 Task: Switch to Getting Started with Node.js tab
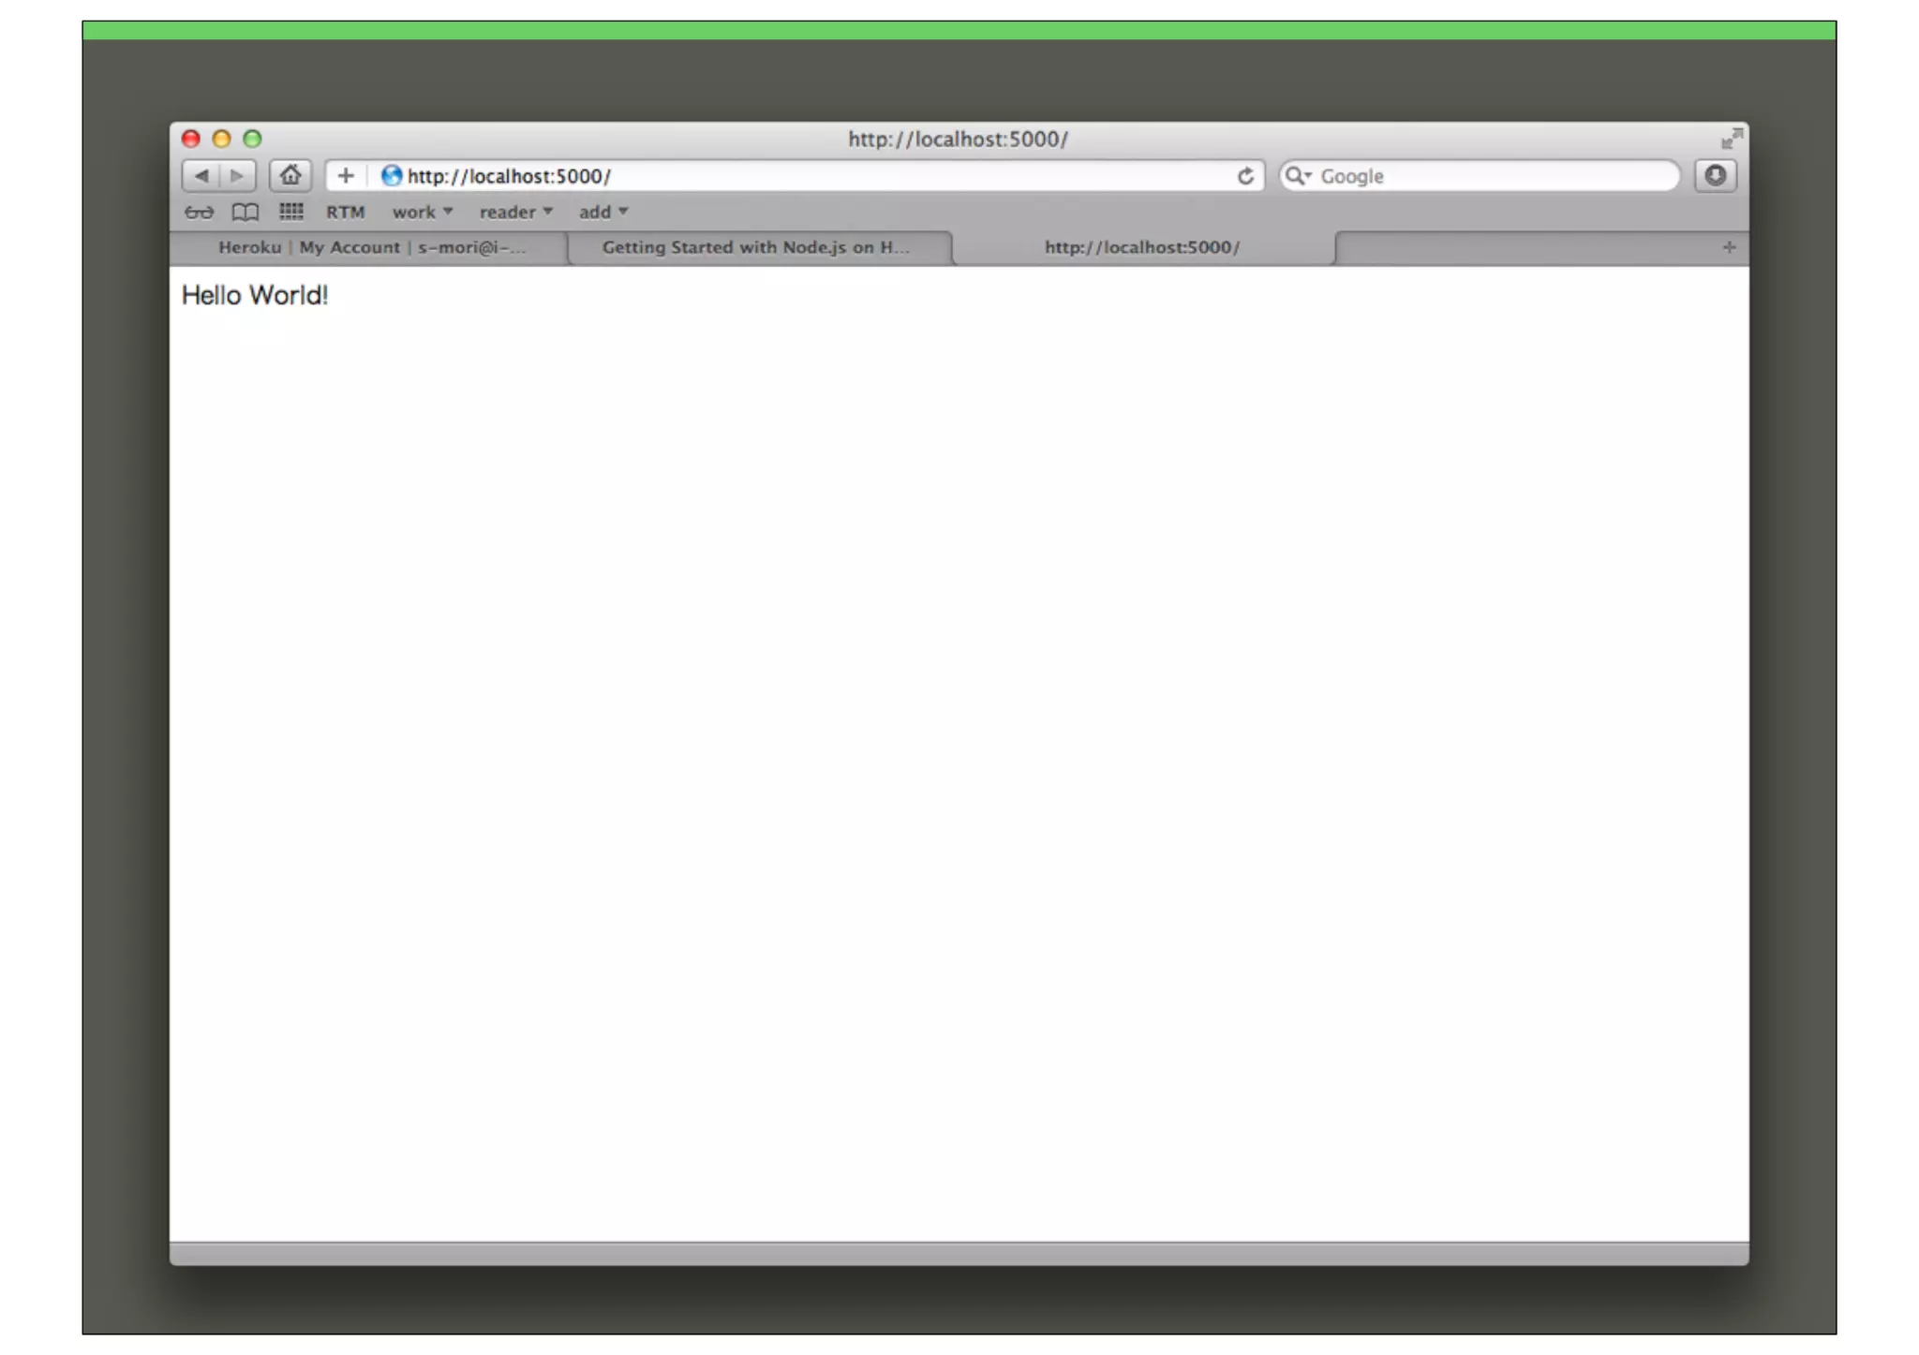point(755,248)
